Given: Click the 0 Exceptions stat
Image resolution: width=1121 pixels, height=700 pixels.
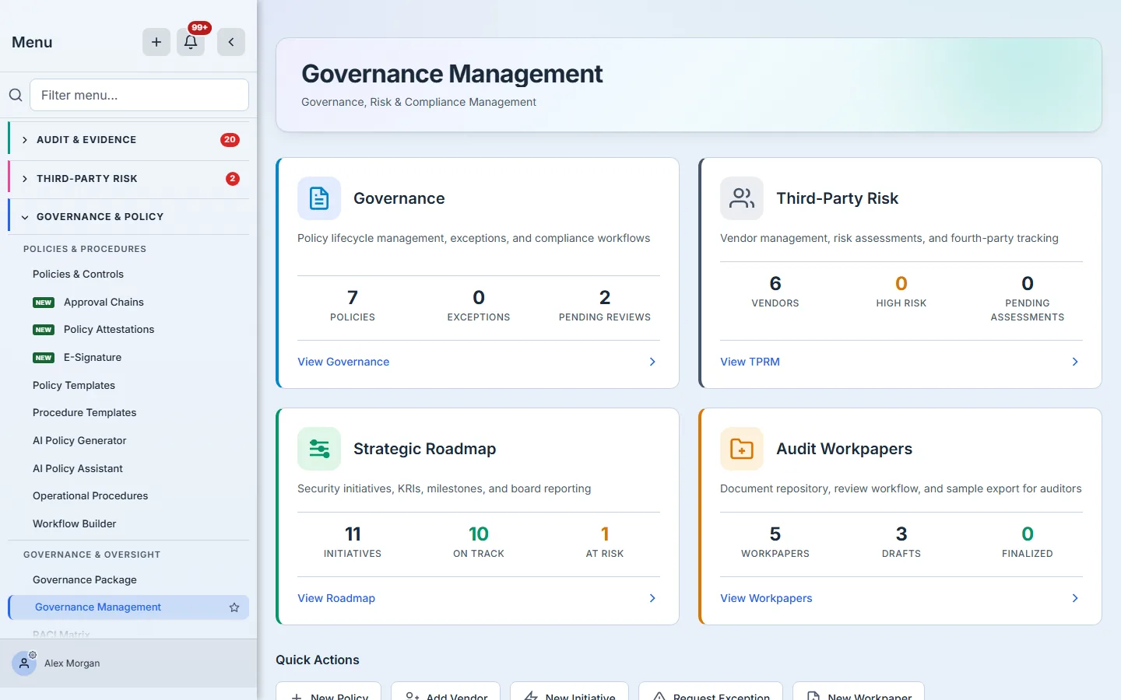Looking at the screenshot, I should [x=479, y=305].
